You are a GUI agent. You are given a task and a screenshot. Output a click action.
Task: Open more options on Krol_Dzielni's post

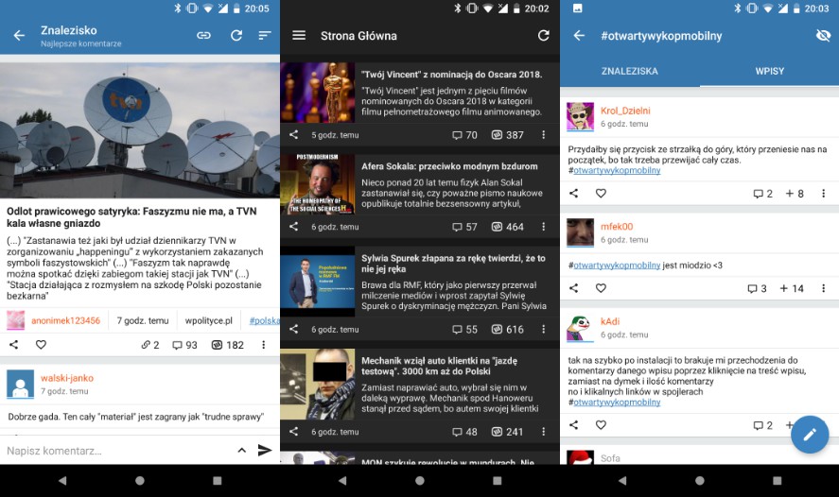[x=824, y=194]
